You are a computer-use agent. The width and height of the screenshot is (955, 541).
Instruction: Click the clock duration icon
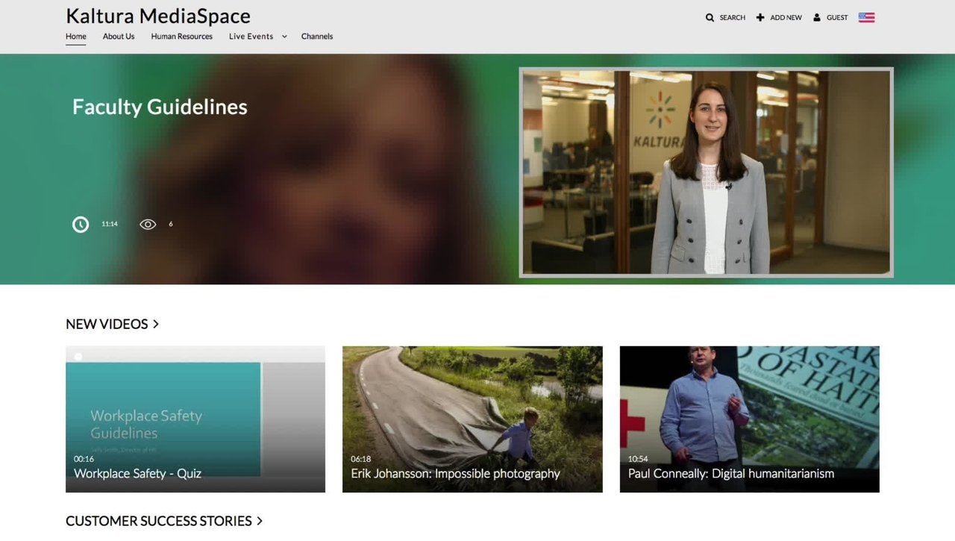click(81, 224)
